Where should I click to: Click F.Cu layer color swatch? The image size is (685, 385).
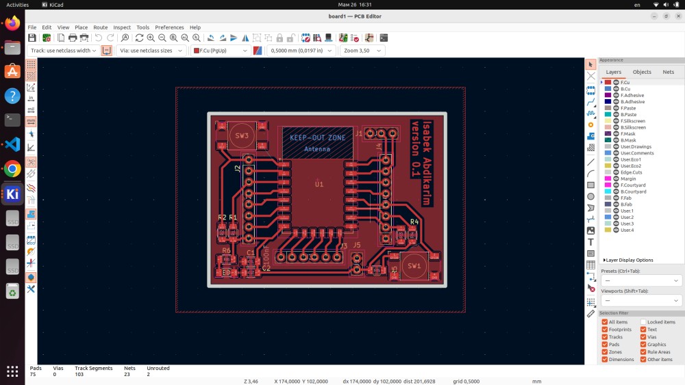point(608,83)
